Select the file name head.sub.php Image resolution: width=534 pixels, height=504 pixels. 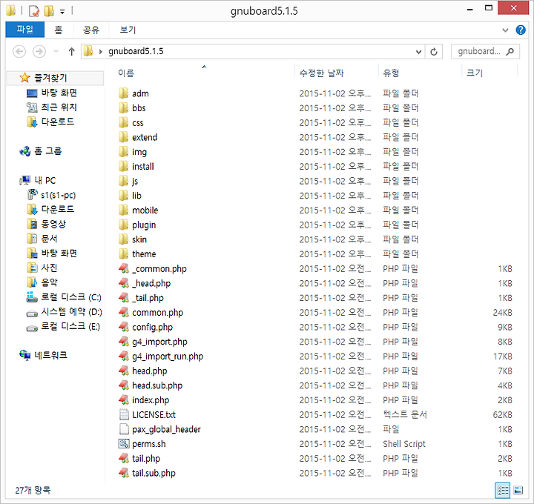tap(157, 385)
